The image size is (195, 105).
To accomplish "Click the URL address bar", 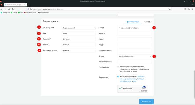I will [100, 9].
